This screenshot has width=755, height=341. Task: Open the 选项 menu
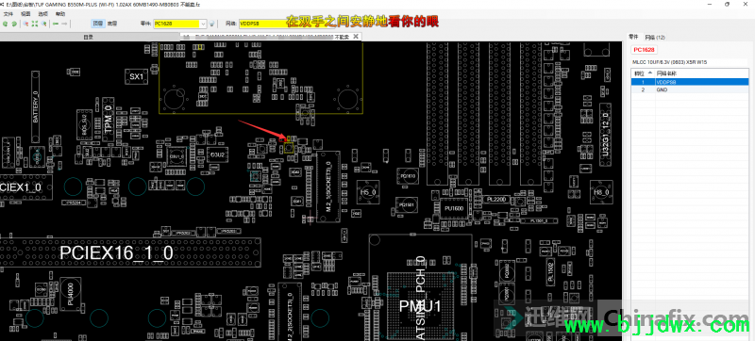click(42, 14)
